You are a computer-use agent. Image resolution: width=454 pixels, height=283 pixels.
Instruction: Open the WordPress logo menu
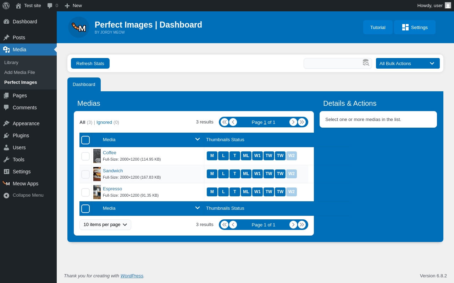click(6, 6)
